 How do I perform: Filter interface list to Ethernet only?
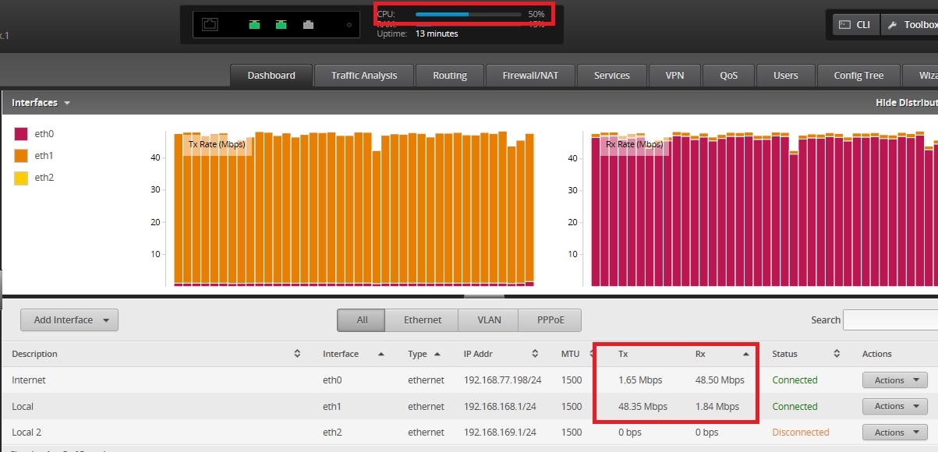click(x=422, y=320)
